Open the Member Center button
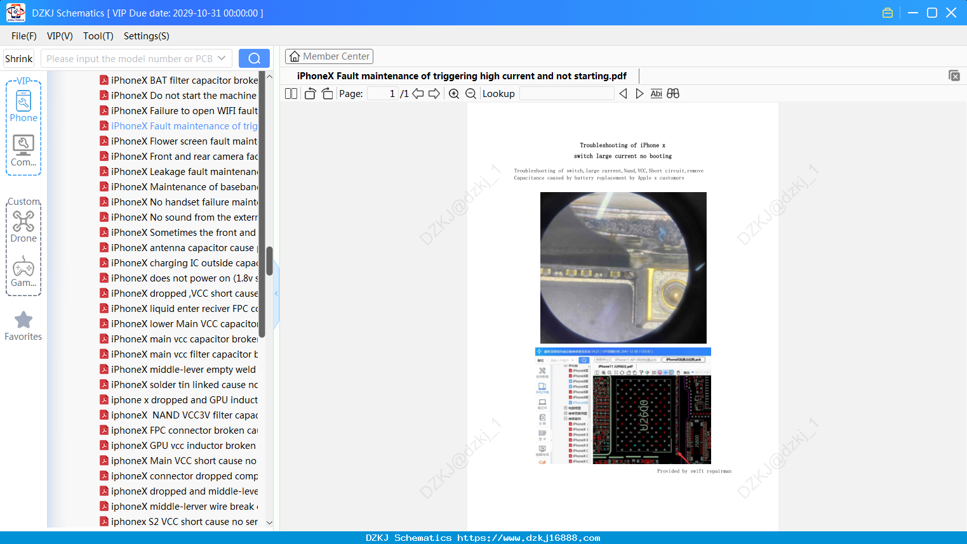 point(329,56)
